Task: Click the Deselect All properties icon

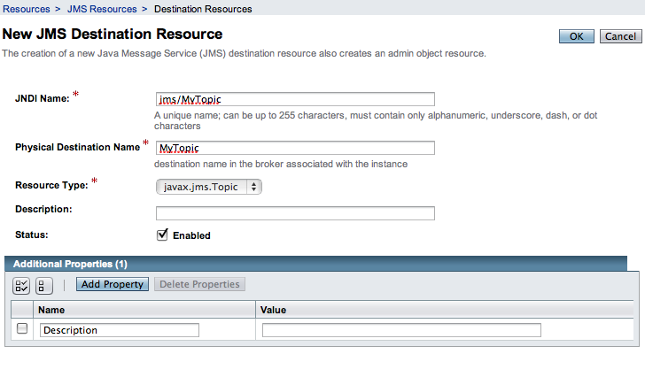Action: click(44, 285)
